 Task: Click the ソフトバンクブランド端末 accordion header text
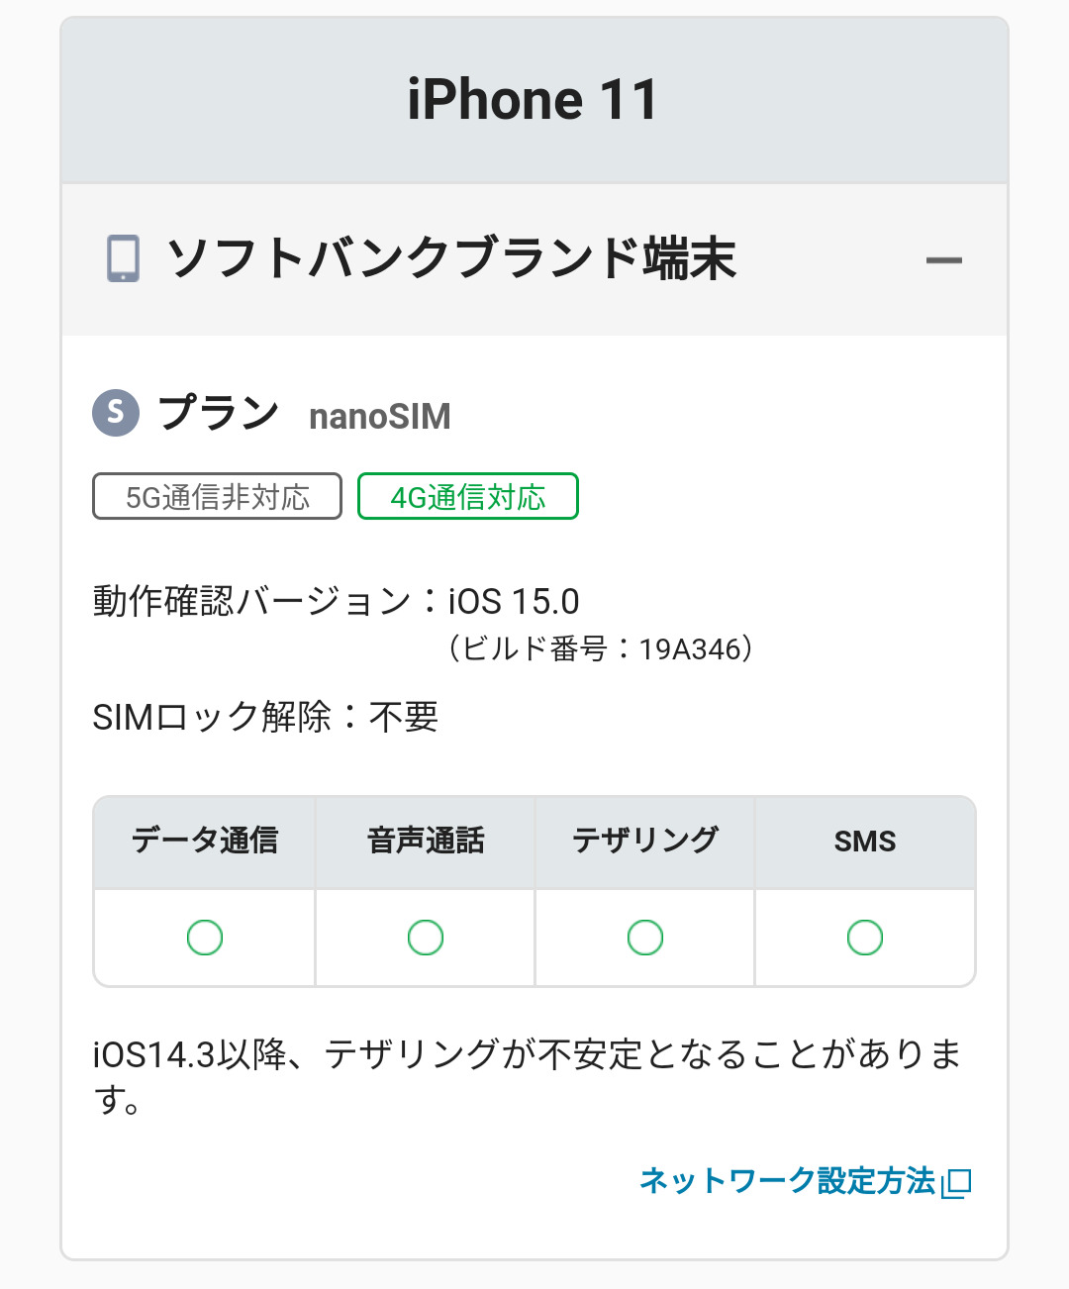pyautogui.click(x=451, y=259)
